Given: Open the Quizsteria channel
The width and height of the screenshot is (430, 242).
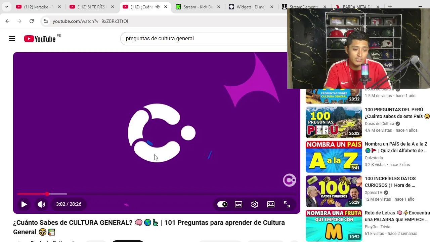Looking at the screenshot, I should pos(374,158).
